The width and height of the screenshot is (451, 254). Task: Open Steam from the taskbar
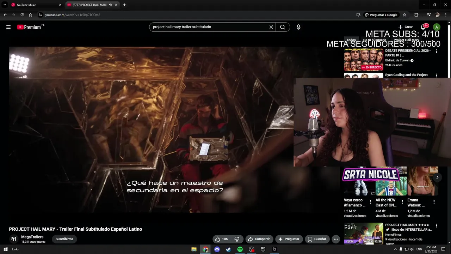(x=228, y=249)
